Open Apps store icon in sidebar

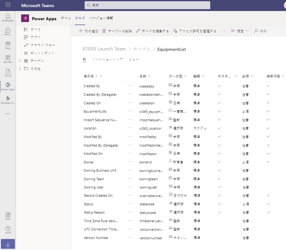click(8, 216)
